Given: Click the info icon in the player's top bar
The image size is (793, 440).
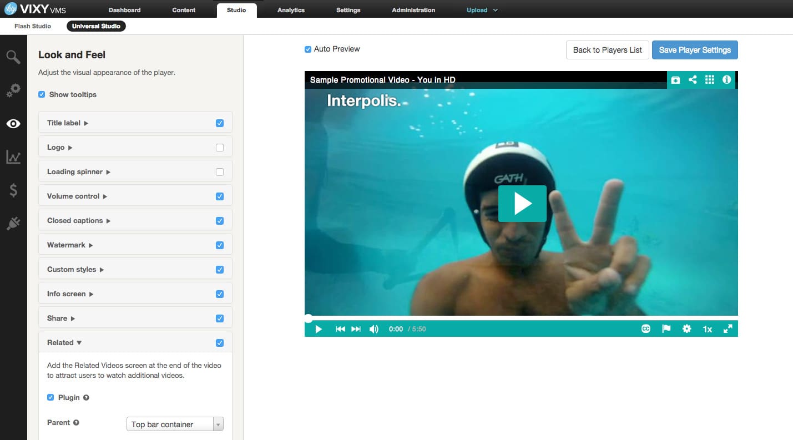Looking at the screenshot, I should click(726, 80).
